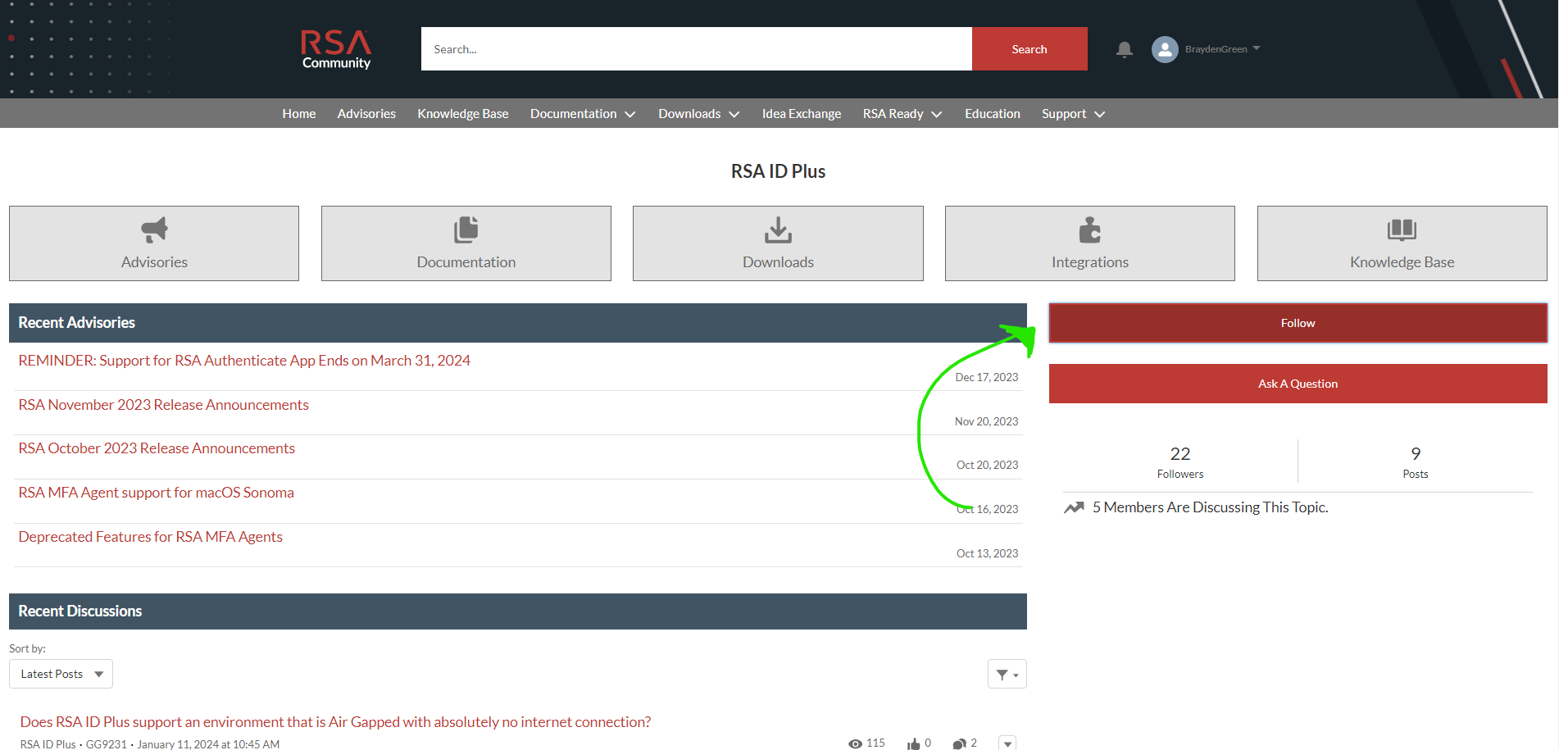Open the Advisories megaphone tile

click(154, 230)
